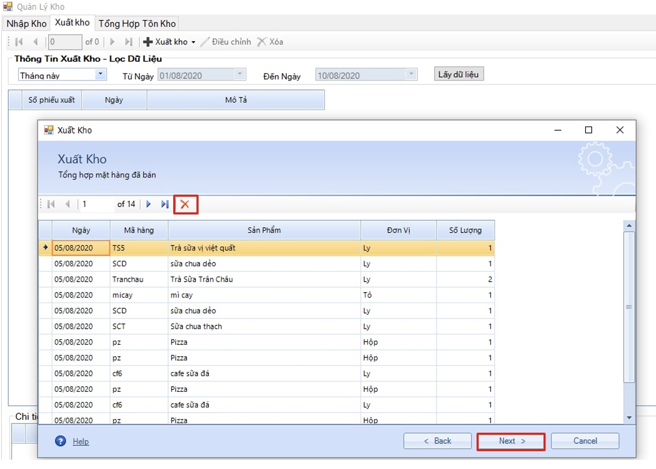
Task: Click the plus icon for Xuất kho
Action: pos(148,42)
